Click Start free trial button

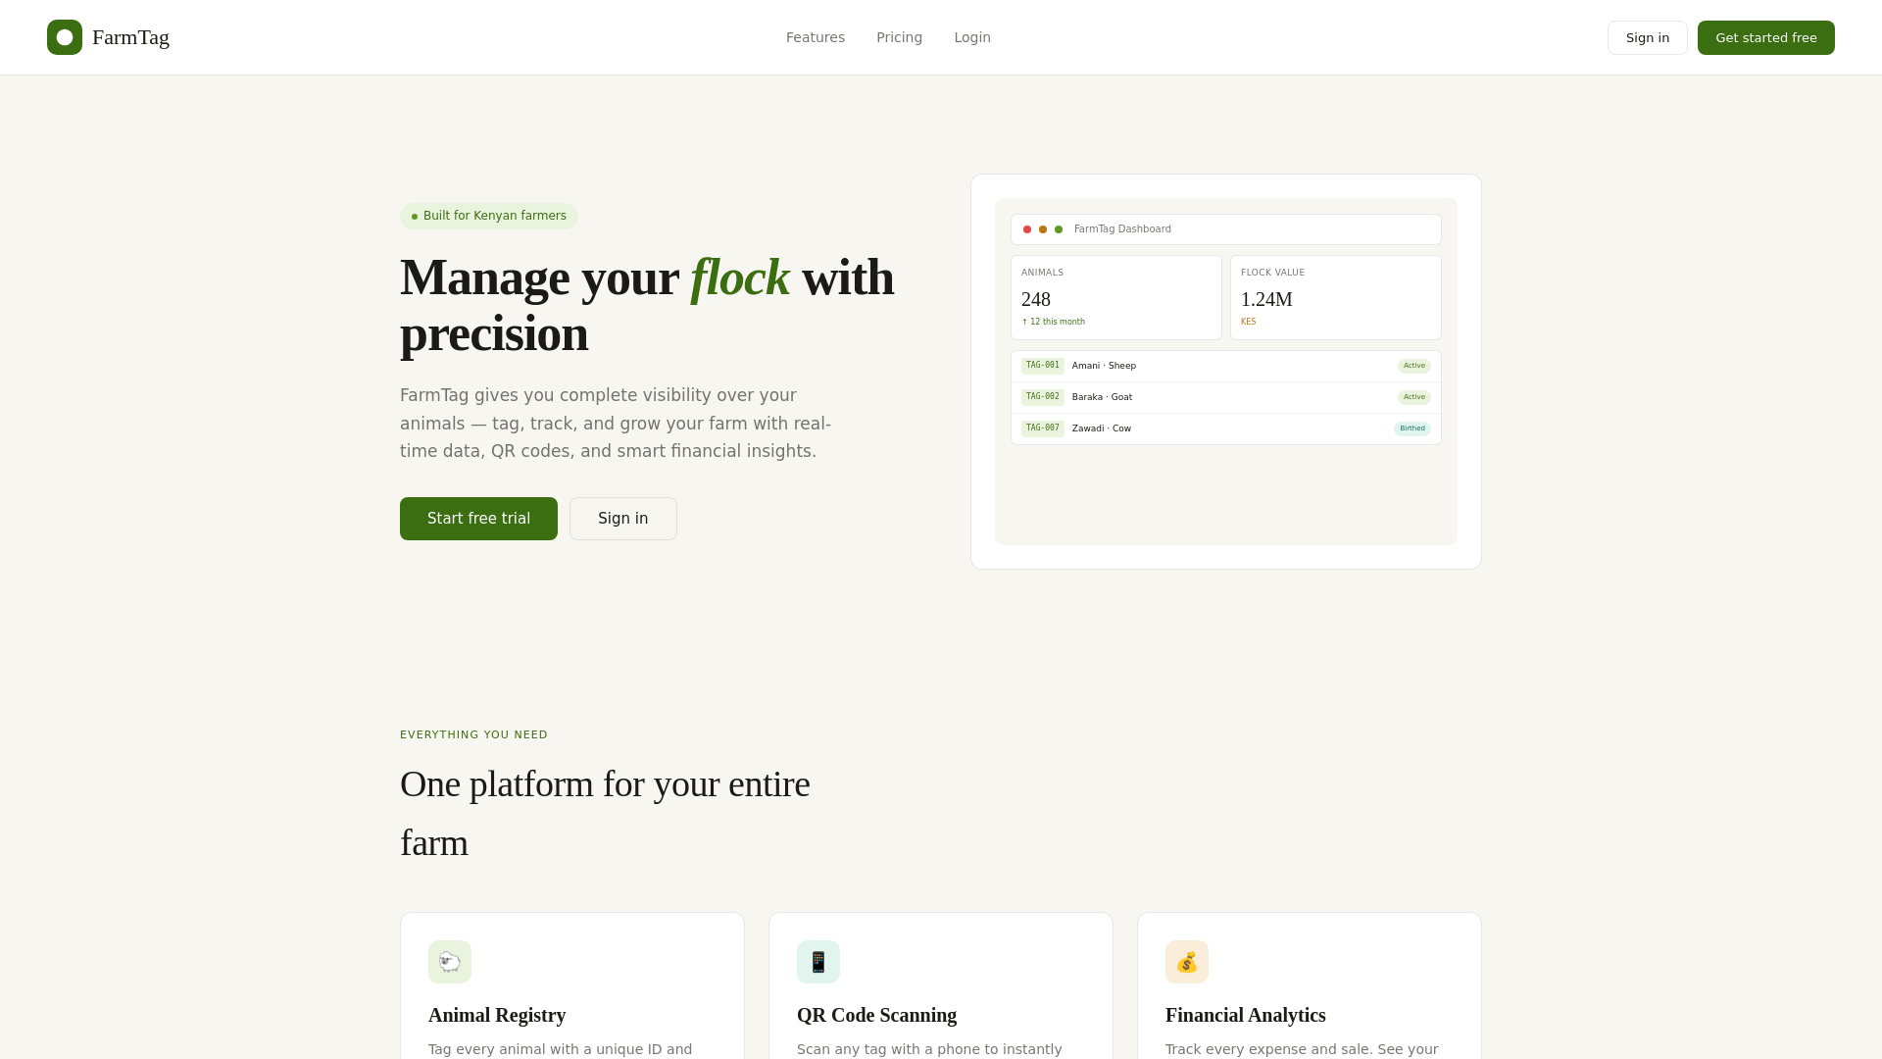tap(478, 519)
